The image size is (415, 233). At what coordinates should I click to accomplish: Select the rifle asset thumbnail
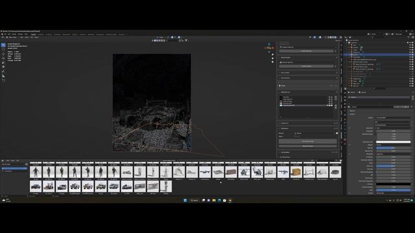[x=283, y=172]
